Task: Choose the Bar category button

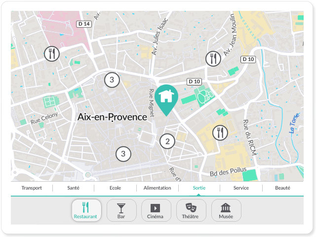Action: coord(121,210)
